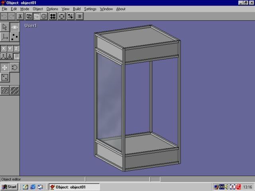The width and height of the screenshot is (255, 191).
Task: Click the textured pattern render icon
Action: click(15, 90)
